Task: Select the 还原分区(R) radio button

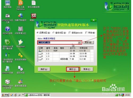Action: (x=38, y=33)
